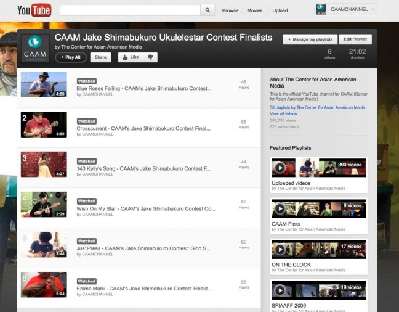Play the SFIAAFF 2009 featured playlist
The image size is (399, 312).
[280, 290]
